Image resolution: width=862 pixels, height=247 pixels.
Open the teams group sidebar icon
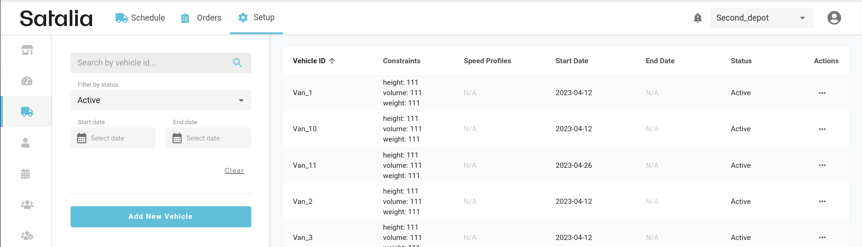click(27, 205)
